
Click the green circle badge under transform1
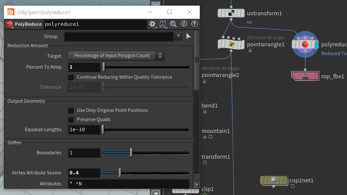[205, 163]
